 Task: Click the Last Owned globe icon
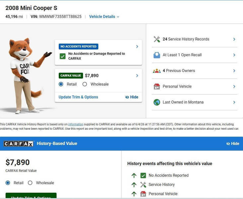point(157,102)
